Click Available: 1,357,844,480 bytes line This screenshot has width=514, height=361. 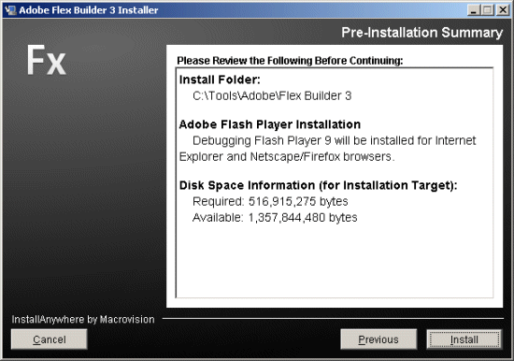tap(275, 218)
